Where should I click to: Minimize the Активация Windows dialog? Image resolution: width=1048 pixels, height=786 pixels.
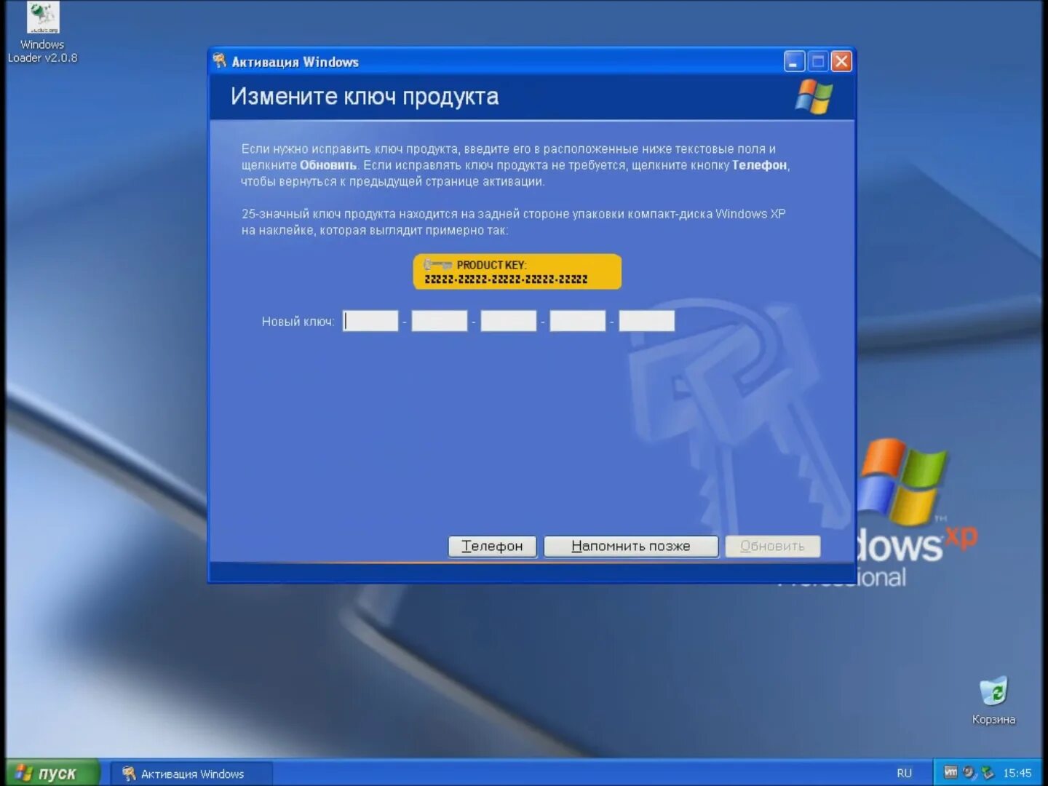click(794, 62)
